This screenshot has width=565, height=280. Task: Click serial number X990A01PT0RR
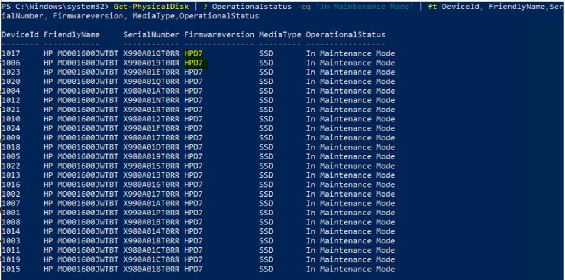151,213
